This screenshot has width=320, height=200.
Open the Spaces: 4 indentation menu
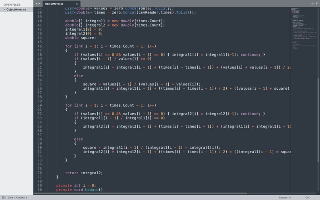285,197
